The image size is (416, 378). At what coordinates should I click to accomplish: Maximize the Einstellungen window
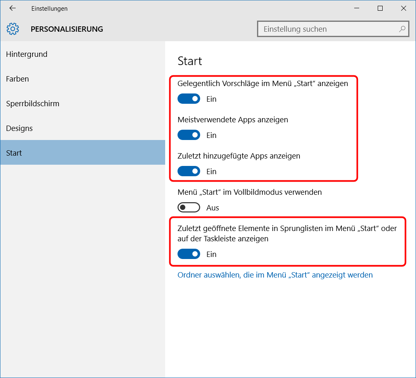pyautogui.click(x=380, y=8)
